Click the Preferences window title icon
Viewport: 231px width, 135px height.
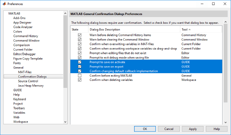click(x=4, y=4)
